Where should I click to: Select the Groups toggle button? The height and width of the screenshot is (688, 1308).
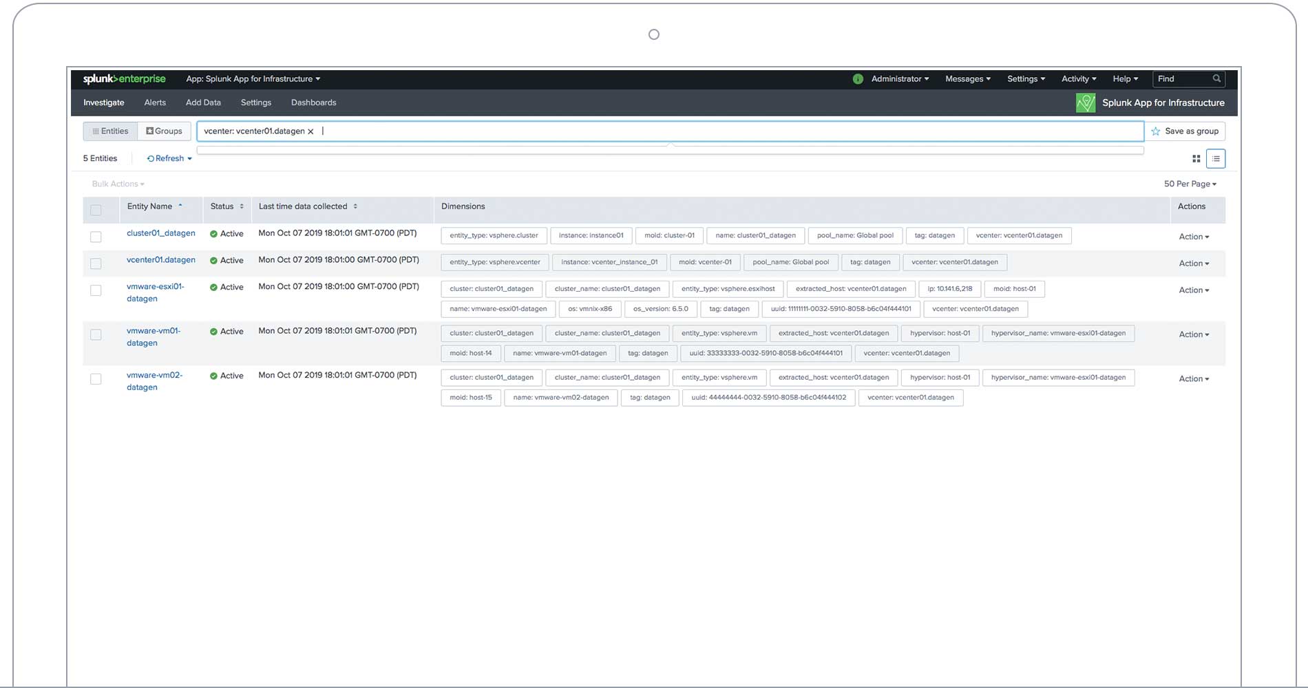tap(164, 131)
